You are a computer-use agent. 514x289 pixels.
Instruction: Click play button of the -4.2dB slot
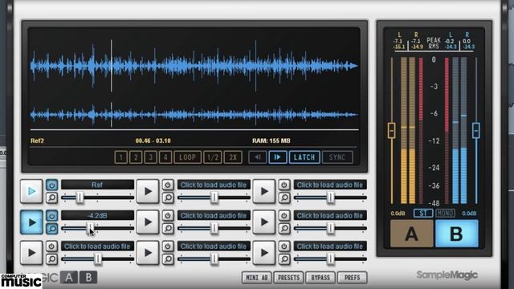point(31,222)
